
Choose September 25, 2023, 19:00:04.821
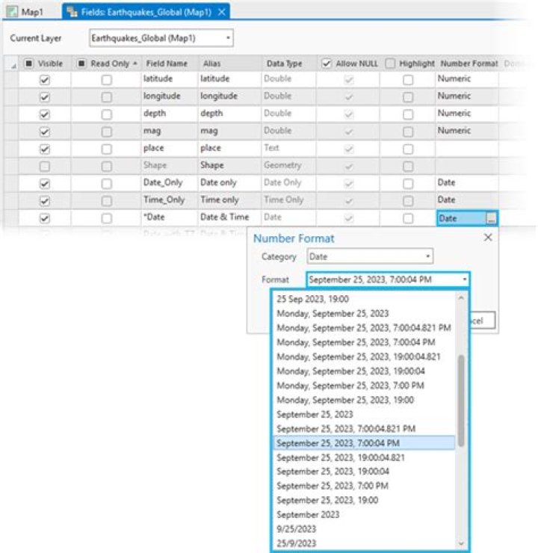coord(364,457)
